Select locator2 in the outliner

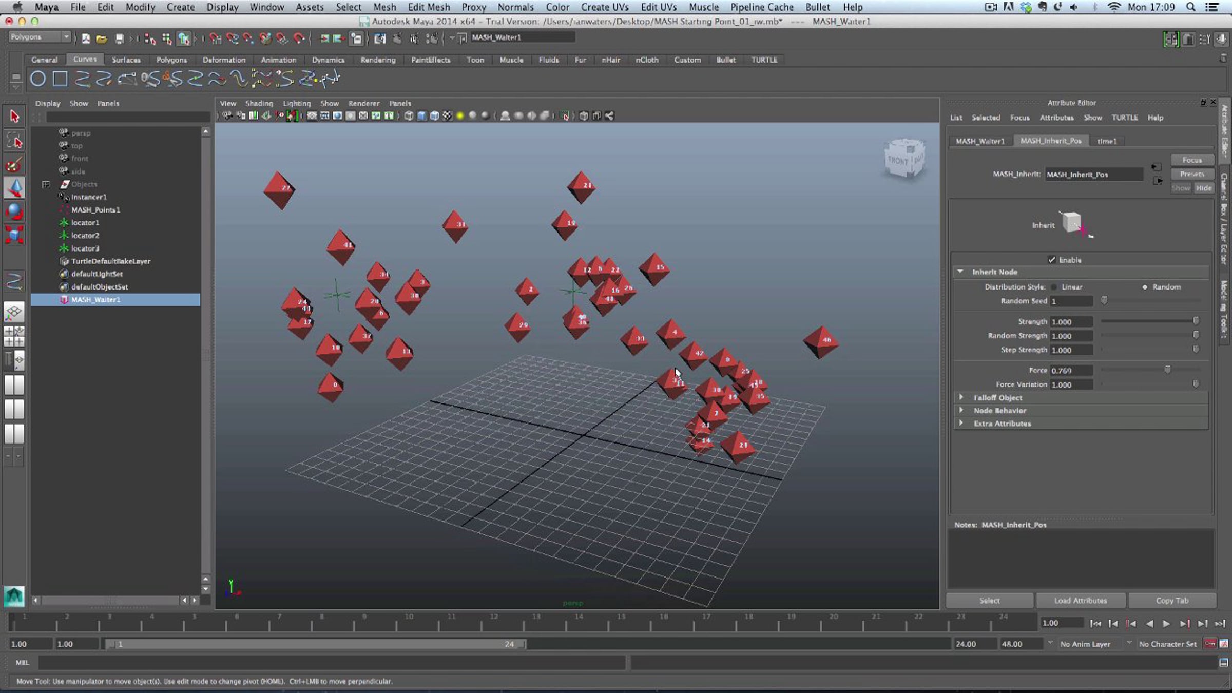click(x=85, y=236)
